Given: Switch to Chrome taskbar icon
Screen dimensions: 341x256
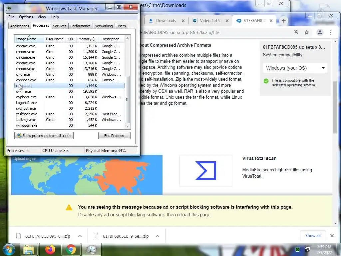Looking at the screenshot, I should click(x=71, y=249).
